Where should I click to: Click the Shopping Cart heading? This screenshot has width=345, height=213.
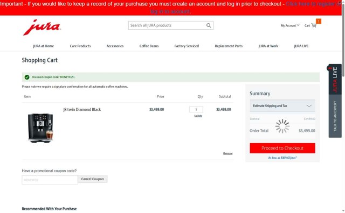click(x=39, y=60)
